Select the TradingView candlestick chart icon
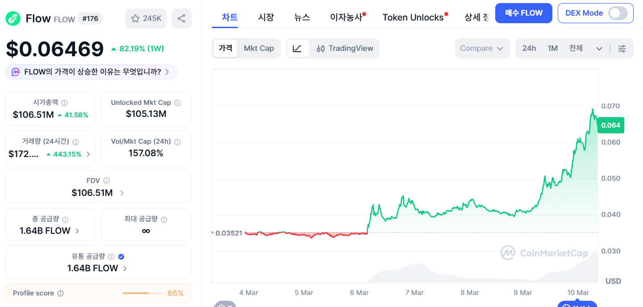The image size is (643, 307). [321, 48]
